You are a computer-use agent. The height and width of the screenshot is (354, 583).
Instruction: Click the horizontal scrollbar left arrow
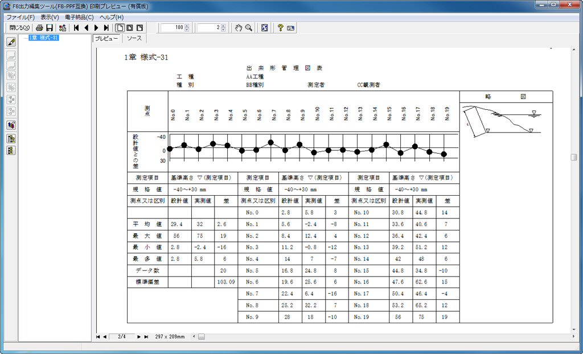(194, 337)
